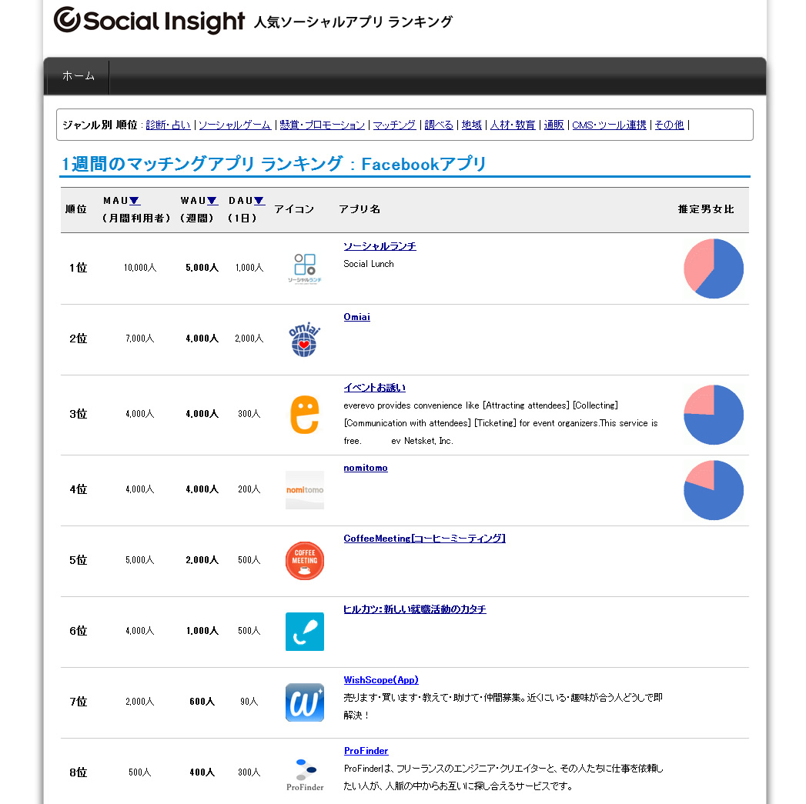The image size is (806, 804).
Task: Click the nomitomo app icon
Action: (x=304, y=490)
